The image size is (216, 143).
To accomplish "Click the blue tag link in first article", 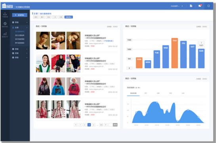I will point(109,41).
